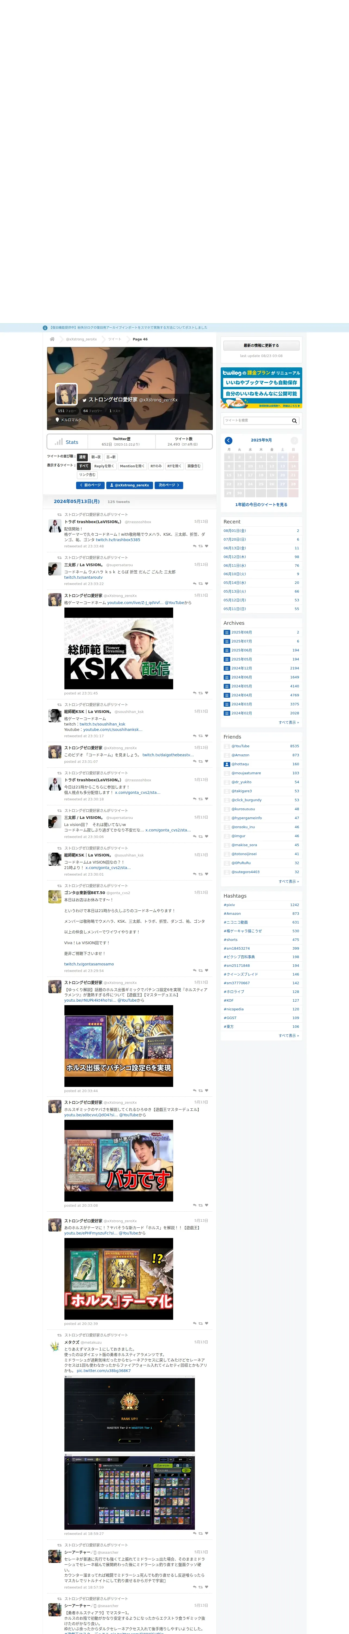Click the info icon in top banner

(45, 328)
